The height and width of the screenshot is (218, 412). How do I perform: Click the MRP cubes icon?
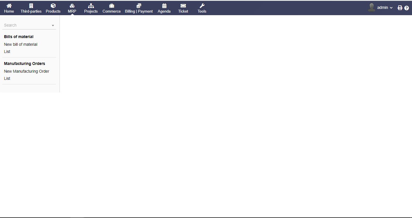click(x=72, y=6)
